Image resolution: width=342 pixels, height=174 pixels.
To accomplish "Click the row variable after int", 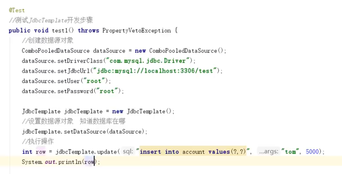I will [x=41, y=152].
